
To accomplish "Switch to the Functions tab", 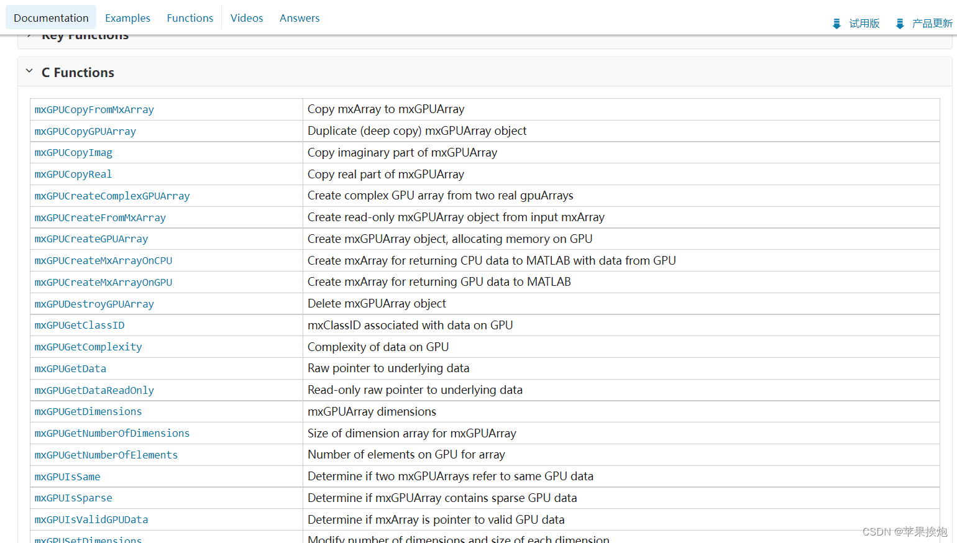I will point(190,18).
